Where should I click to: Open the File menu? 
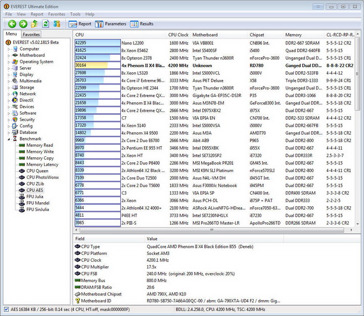point(9,14)
